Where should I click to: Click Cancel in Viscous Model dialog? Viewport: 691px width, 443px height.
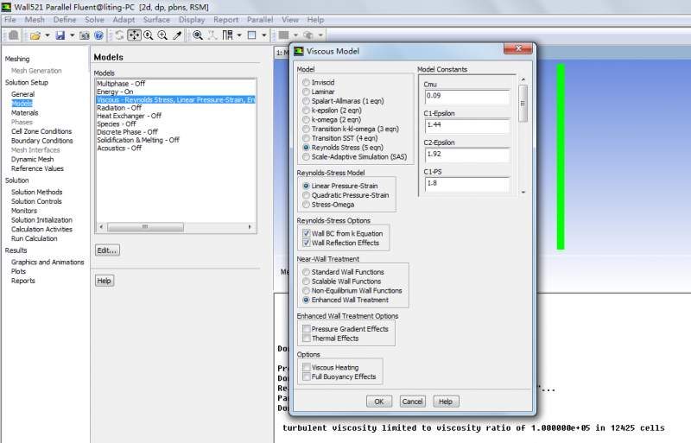click(412, 402)
